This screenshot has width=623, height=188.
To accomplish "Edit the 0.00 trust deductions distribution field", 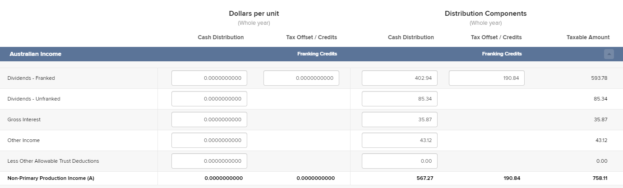I will click(399, 161).
